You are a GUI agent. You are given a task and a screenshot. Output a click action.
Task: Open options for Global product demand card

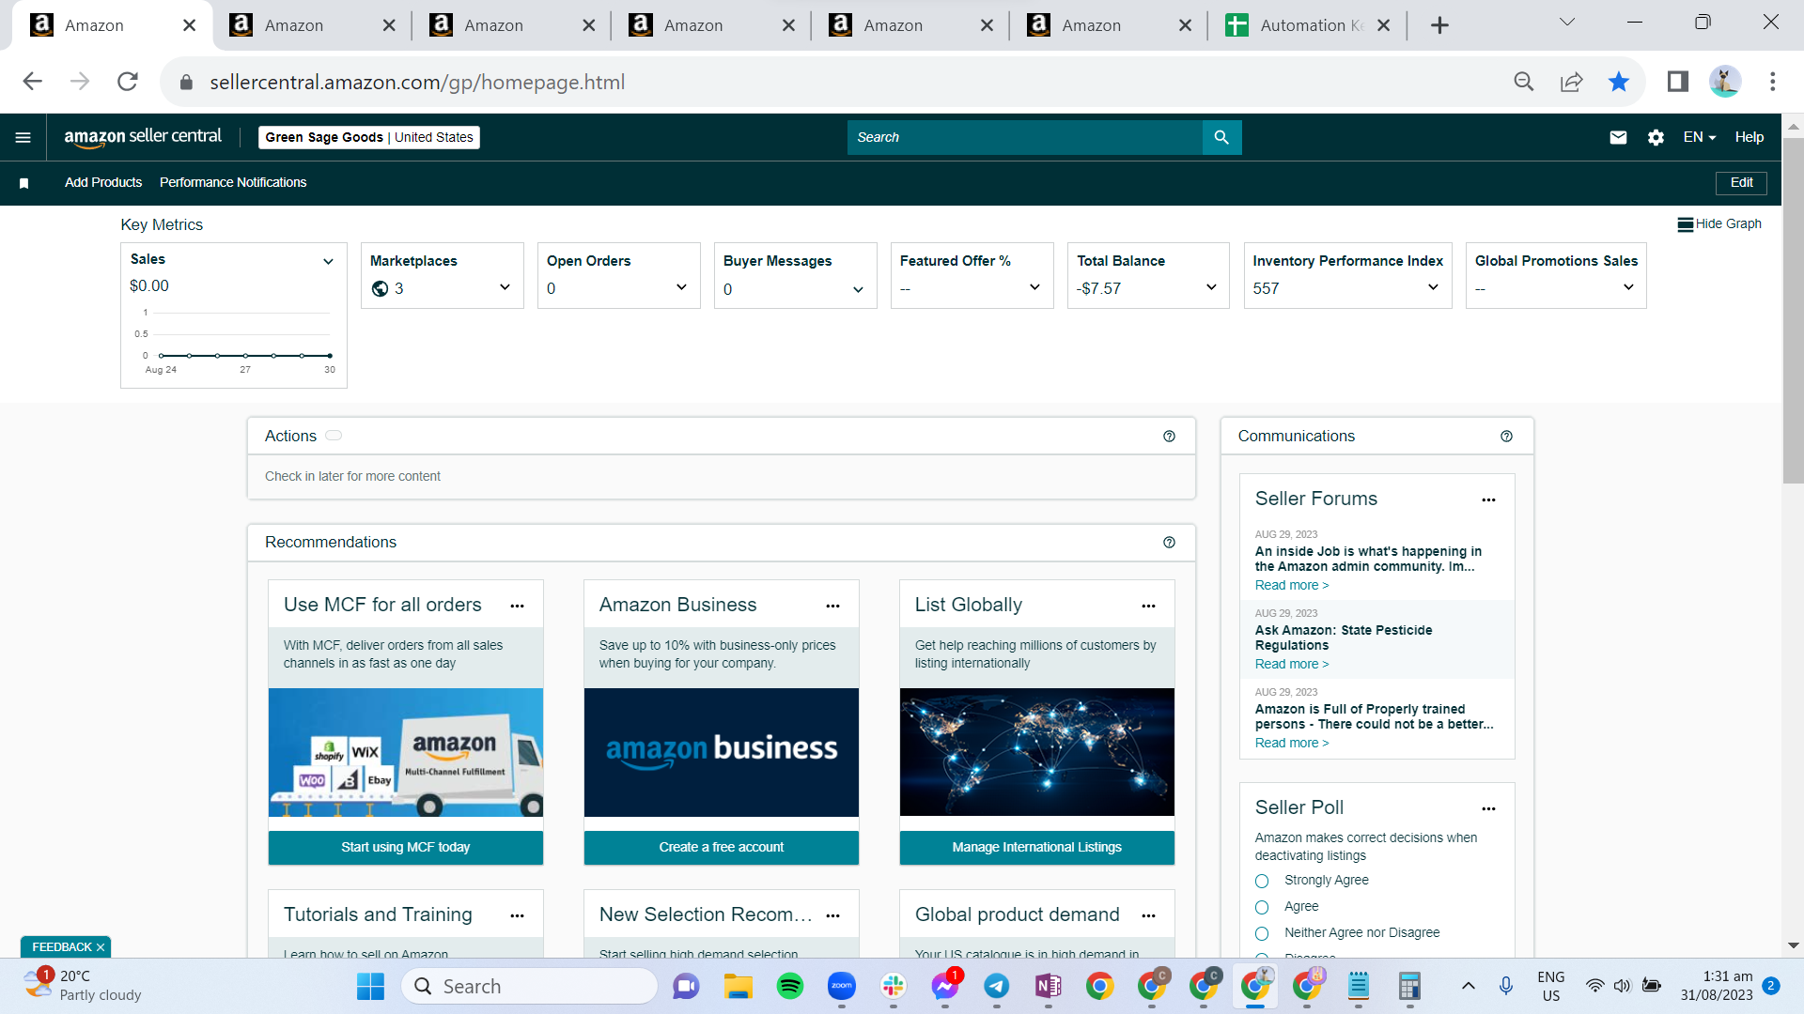pyautogui.click(x=1148, y=915)
